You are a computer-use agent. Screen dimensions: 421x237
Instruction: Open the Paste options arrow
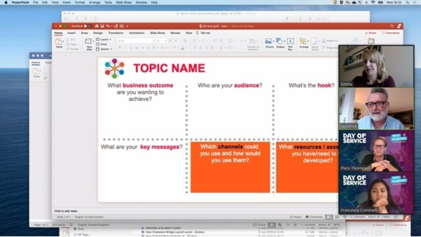pos(63,41)
